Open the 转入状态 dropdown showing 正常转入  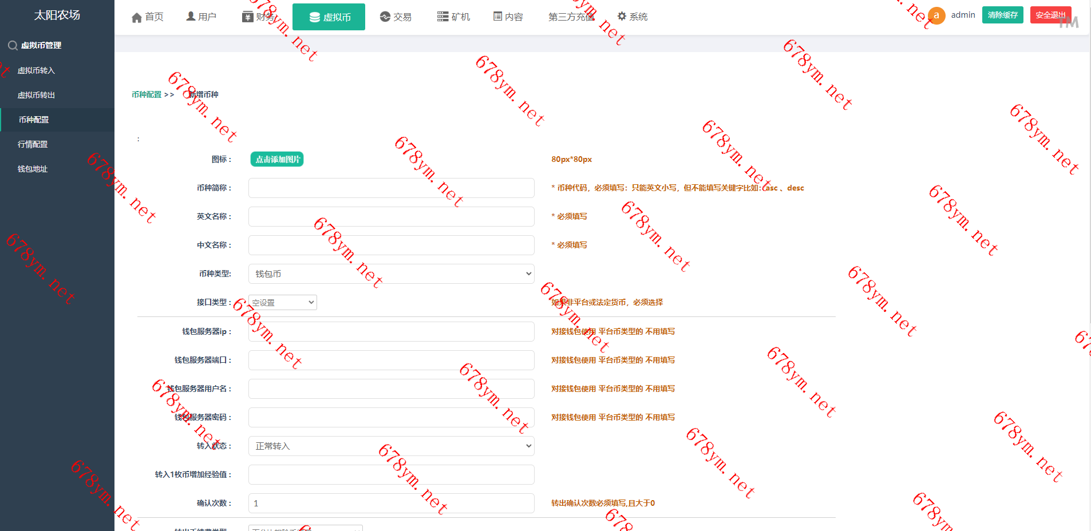(391, 446)
